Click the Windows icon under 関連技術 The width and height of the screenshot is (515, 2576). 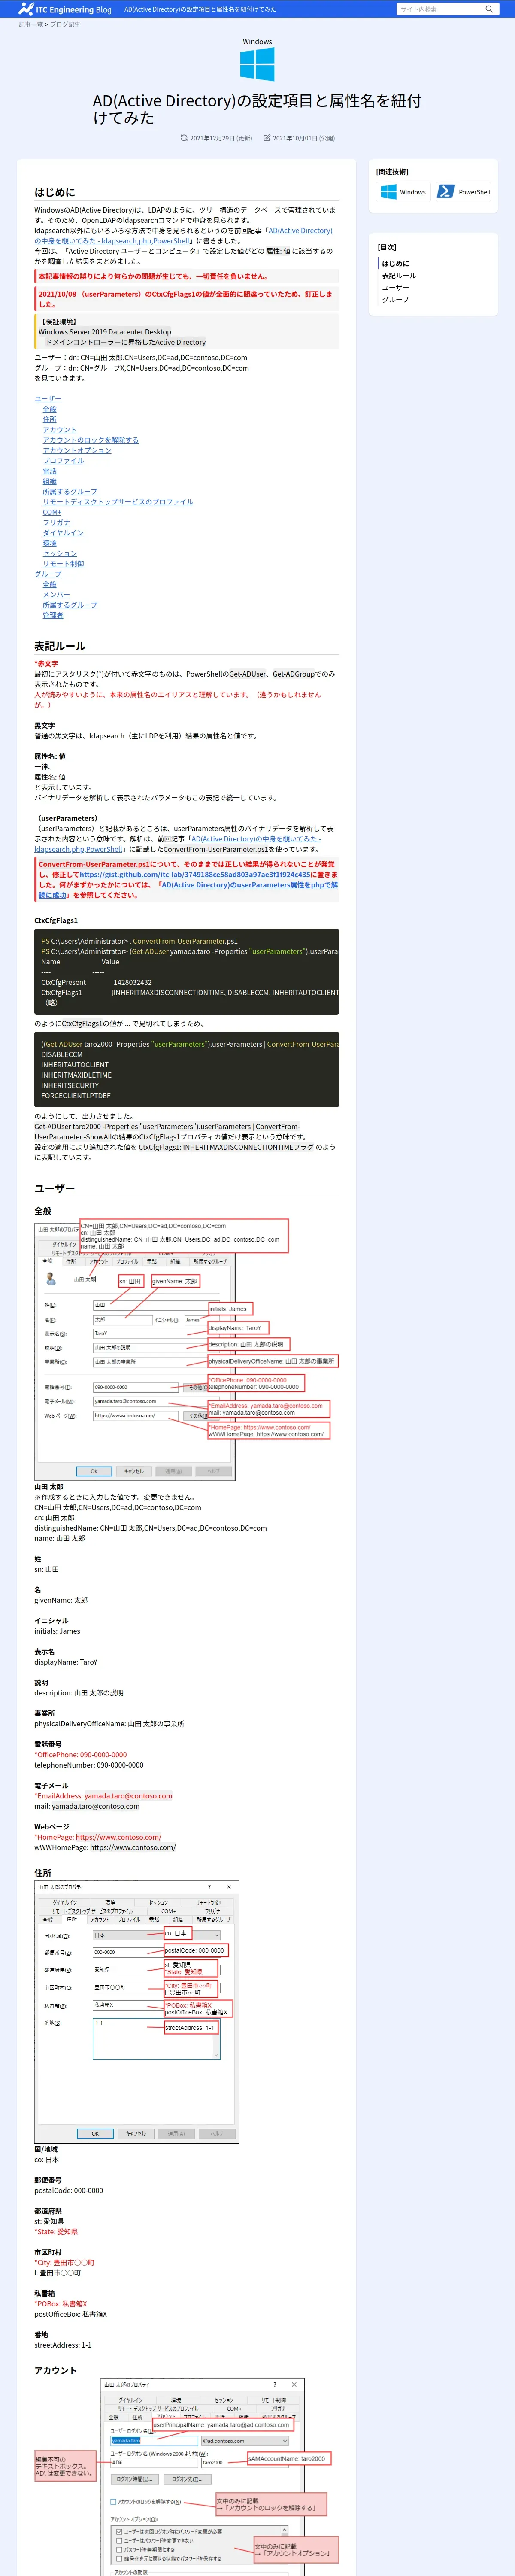tap(388, 192)
